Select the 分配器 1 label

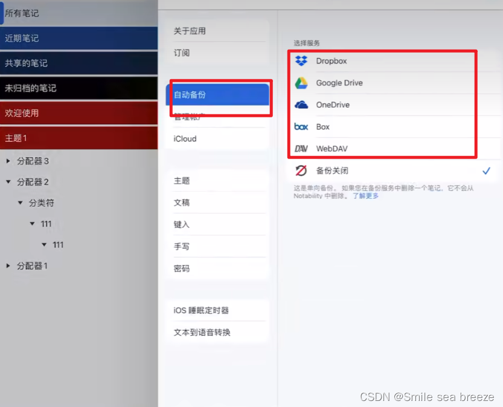[x=32, y=265]
